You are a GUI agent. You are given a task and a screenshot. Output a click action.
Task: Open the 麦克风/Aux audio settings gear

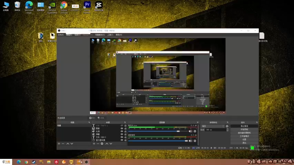coord(195,131)
